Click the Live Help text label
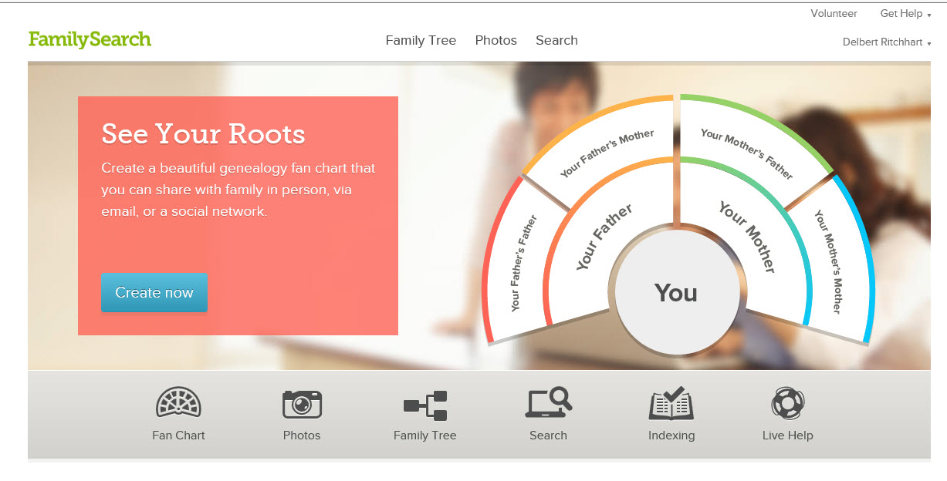This screenshot has width=947, height=481. click(788, 436)
